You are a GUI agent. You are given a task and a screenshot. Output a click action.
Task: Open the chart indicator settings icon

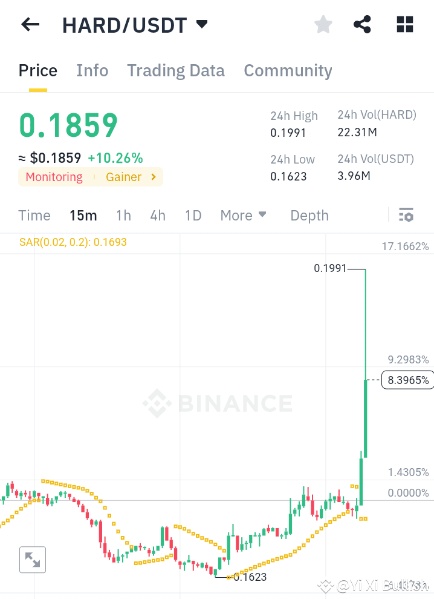(406, 215)
